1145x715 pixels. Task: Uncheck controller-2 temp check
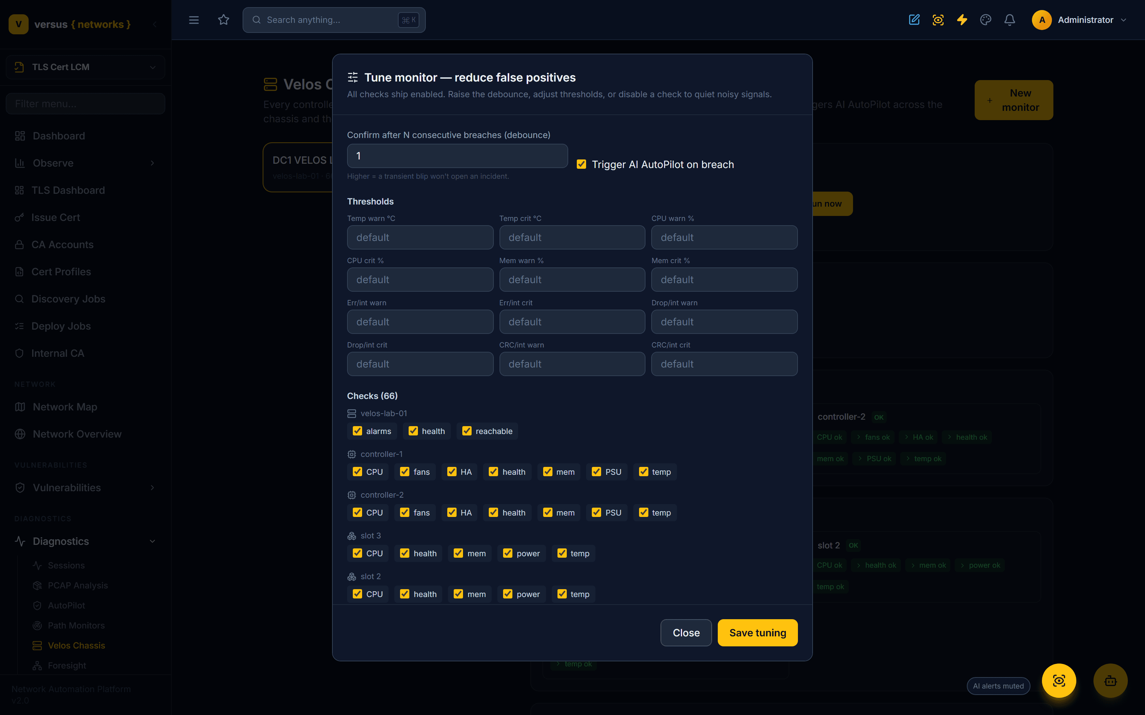coord(643,512)
